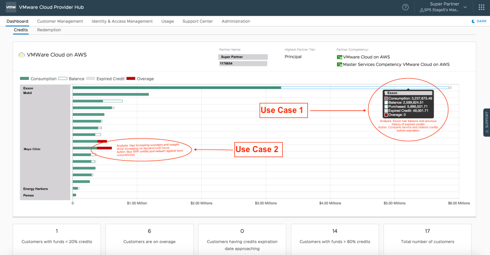This screenshot has width=490, height=255.
Task: Toggle Dark mode theme
Action: pos(479,22)
